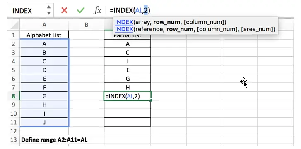Select cell A9 containing letter H
Viewport: 301px width, 149px height.
pos(44,105)
